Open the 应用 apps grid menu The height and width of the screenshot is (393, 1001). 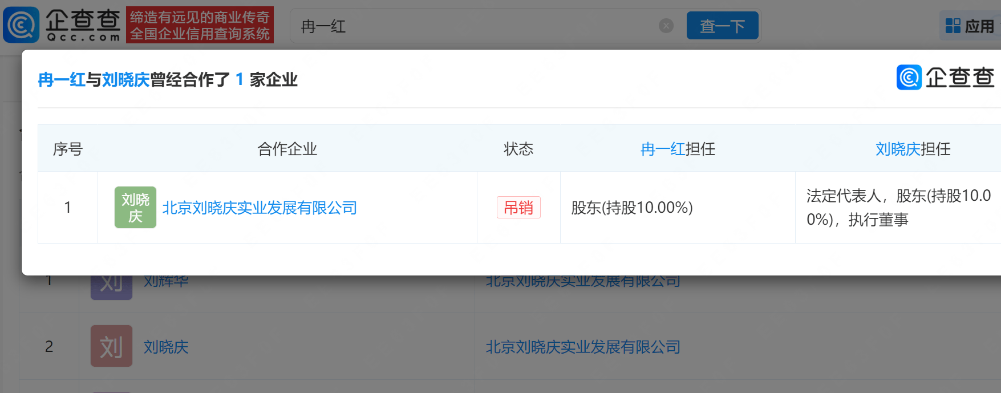coord(970,26)
